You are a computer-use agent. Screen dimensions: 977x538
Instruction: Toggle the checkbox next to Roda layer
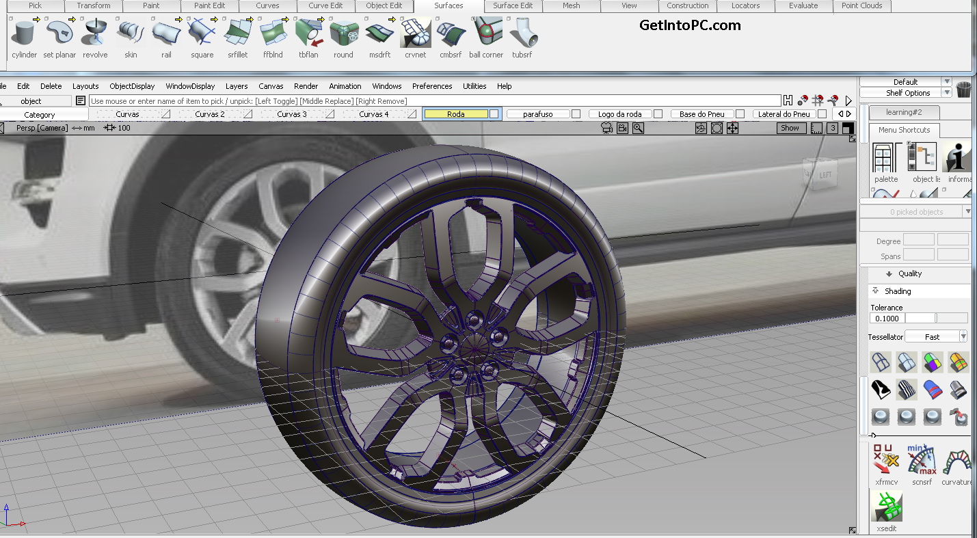point(494,114)
